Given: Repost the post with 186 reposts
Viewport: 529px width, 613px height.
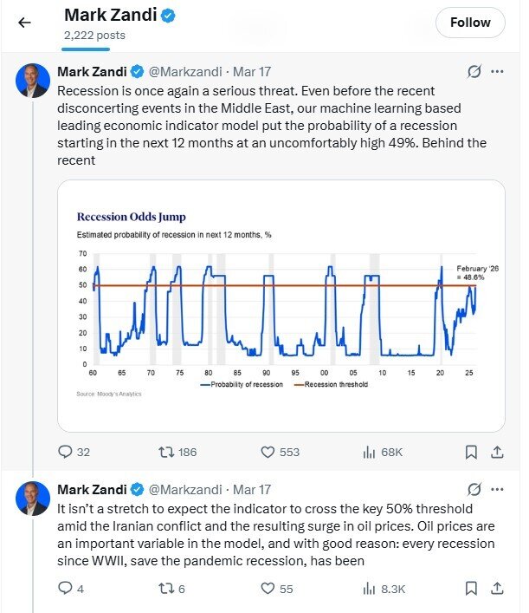Looking at the screenshot, I should [177, 453].
